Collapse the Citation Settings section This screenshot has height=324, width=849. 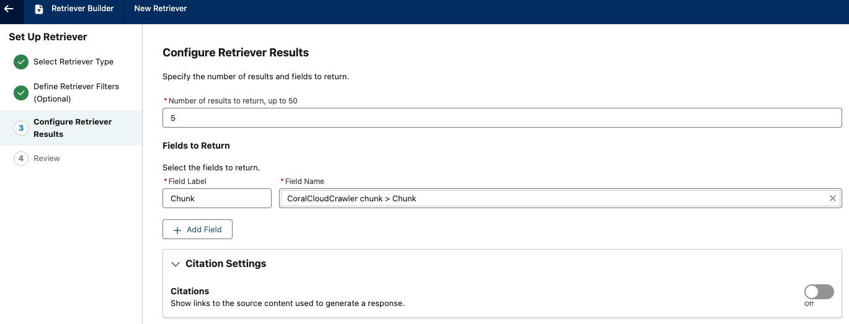click(176, 264)
